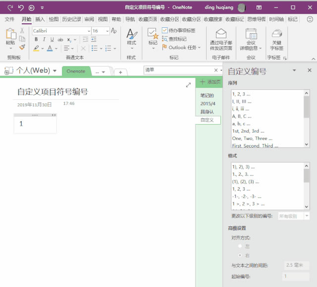This screenshot has width=317, height=287.
Task: Clear the search box with X
Action: [216, 70]
